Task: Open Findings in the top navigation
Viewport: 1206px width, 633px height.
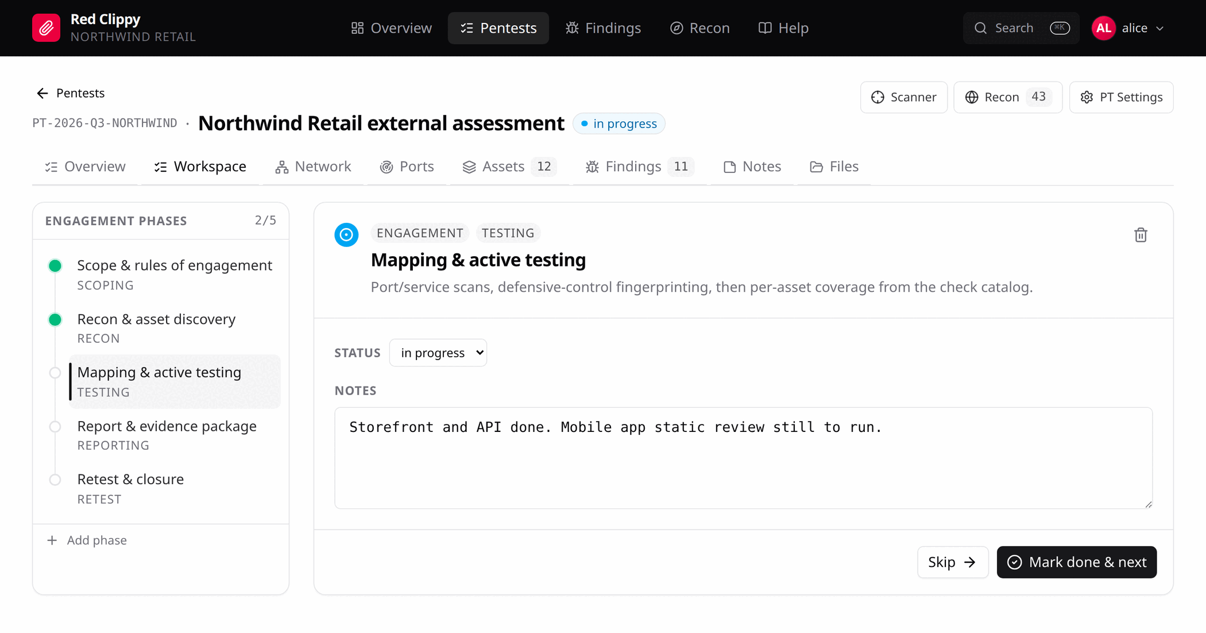Action: point(603,28)
